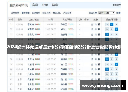Switch to the 篮彩 tab

[x=55, y=5]
